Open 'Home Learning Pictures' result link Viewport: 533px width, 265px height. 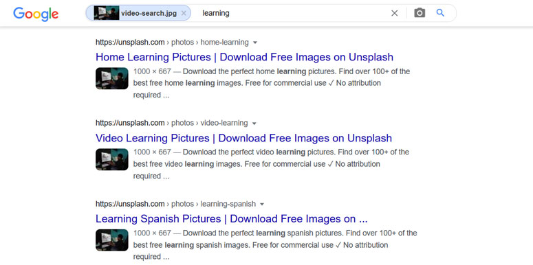coord(244,57)
